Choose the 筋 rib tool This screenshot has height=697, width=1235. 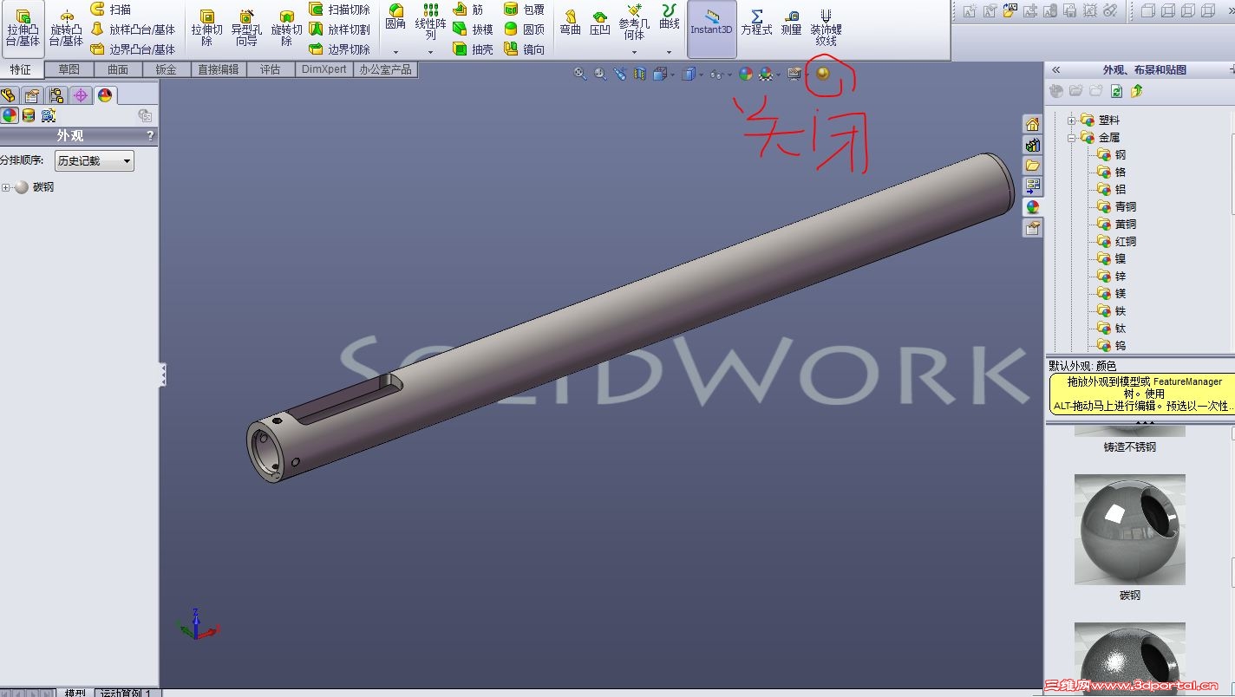click(468, 10)
